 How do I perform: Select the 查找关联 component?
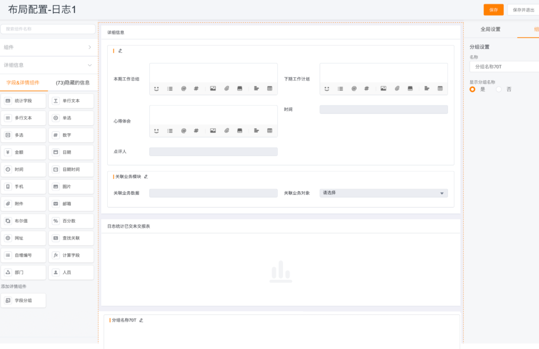click(x=71, y=238)
